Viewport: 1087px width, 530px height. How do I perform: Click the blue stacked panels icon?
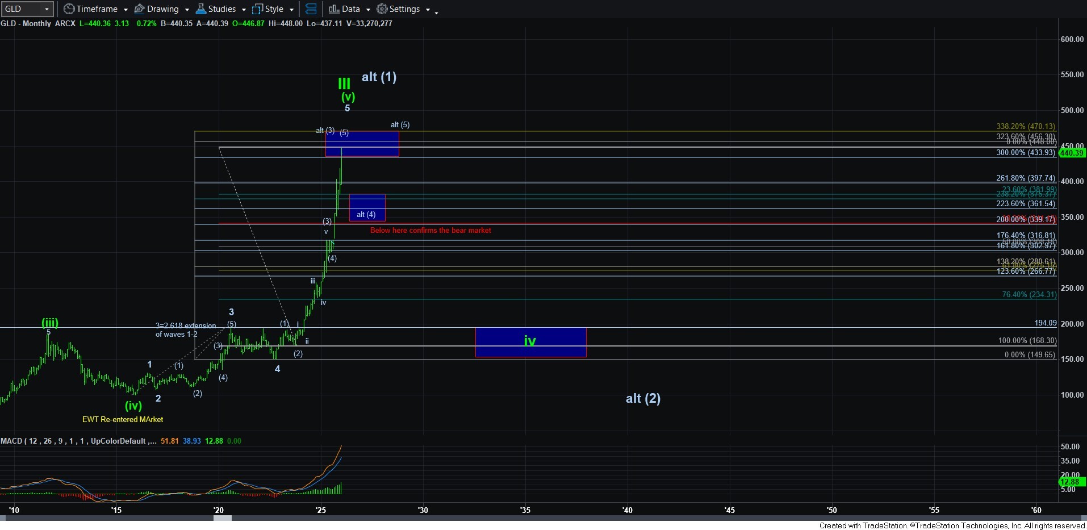click(x=311, y=9)
